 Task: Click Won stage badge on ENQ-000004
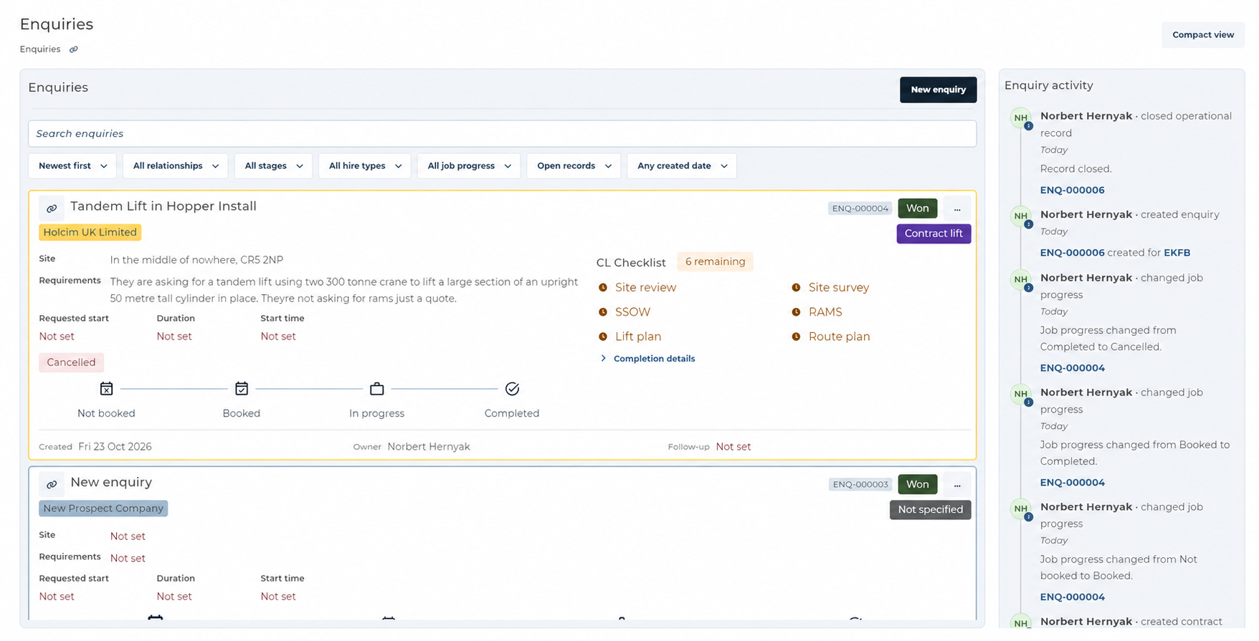coord(917,208)
